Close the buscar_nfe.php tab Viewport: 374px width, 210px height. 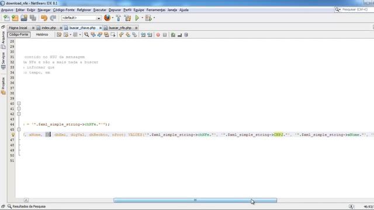(136, 28)
